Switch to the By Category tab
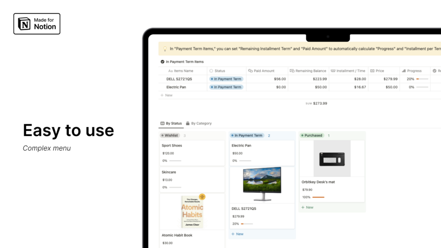441x248 pixels. [x=199, y=123]
